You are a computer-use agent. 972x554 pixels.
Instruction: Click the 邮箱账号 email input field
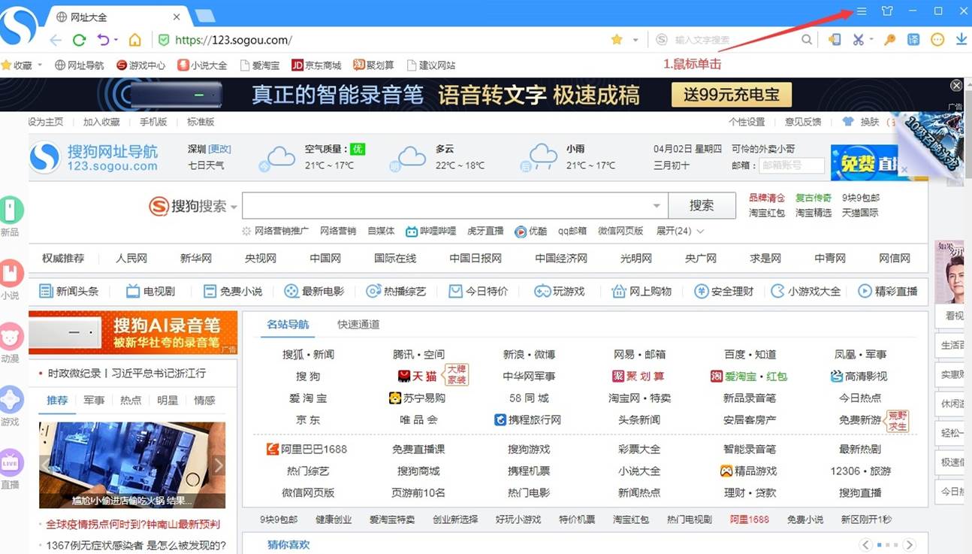pyautogui.click(x=791, y=165)
